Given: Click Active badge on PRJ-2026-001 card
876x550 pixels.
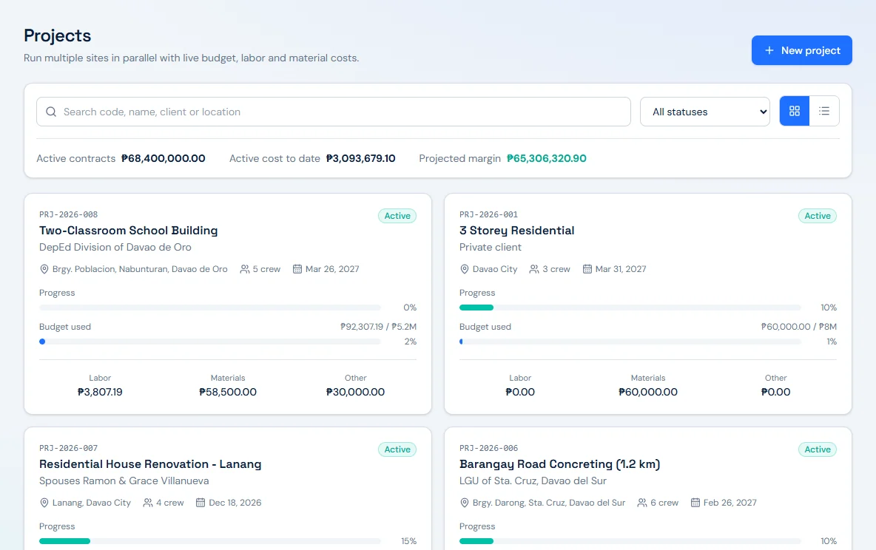Looking at the screenshot, I should pyautogui.click(x=818, y=216).
